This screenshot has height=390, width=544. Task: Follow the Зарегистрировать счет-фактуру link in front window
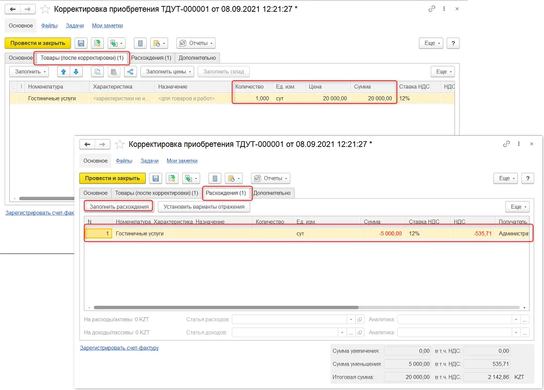119,348
